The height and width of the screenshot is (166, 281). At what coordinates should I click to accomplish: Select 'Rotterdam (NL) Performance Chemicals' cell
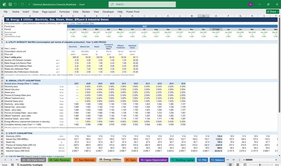pyautogui.click(x=30, y=72)
